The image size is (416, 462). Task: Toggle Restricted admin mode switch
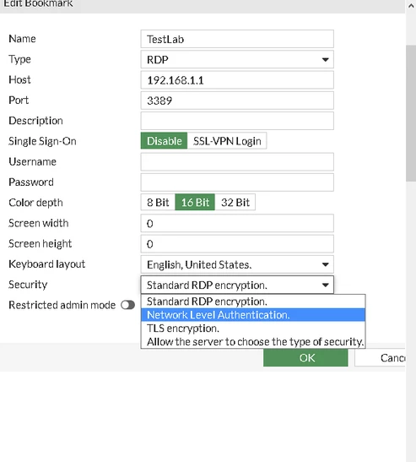(128, 305)
